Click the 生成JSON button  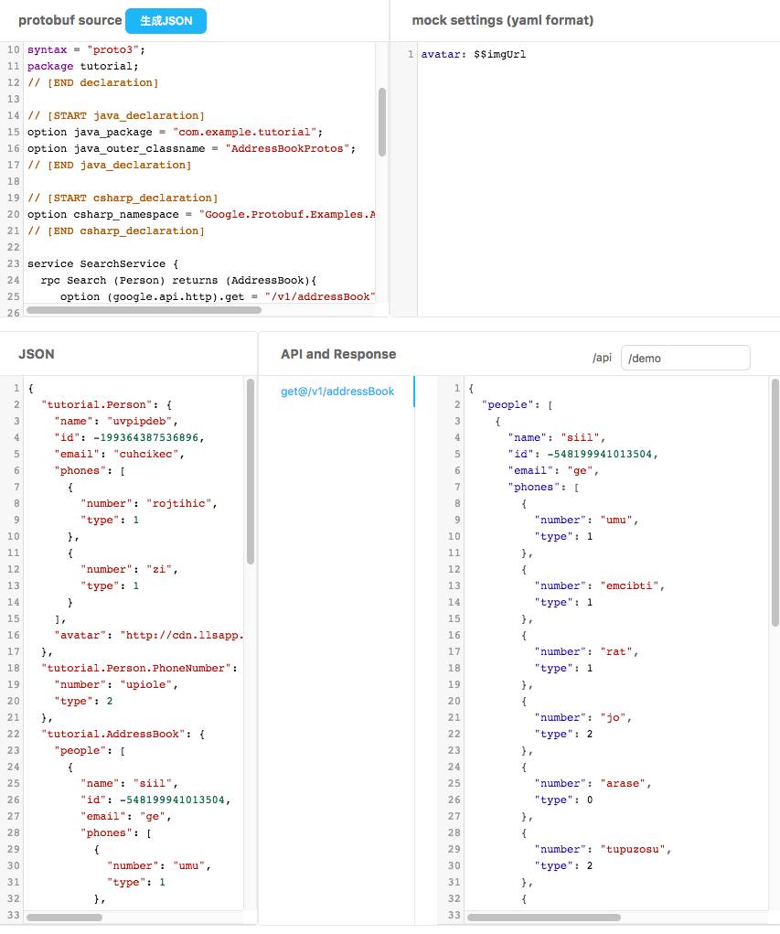tap(166, 21)
